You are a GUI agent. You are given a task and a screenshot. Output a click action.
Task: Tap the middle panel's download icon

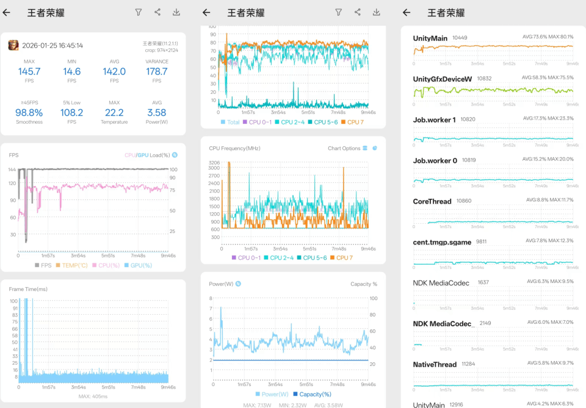(x=377, y=12)
